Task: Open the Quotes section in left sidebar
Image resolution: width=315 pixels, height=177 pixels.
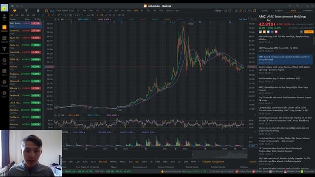Action: [4, 29]
